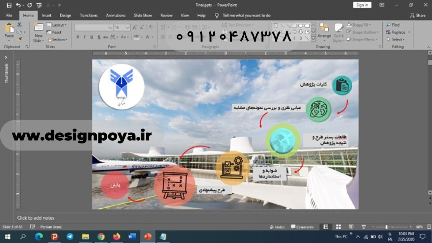Viewport: 432px width, 243px height.
Task: Switch to the Insert tab
Action: [x=47, y=16]
